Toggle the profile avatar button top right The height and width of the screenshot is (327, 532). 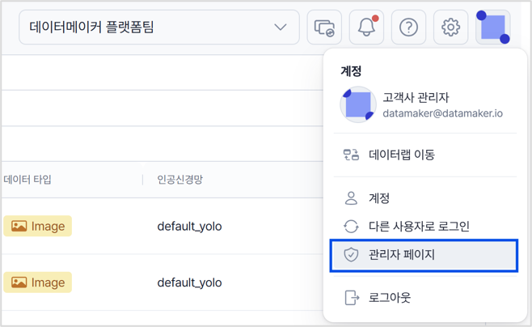click(x=493, y=28)
